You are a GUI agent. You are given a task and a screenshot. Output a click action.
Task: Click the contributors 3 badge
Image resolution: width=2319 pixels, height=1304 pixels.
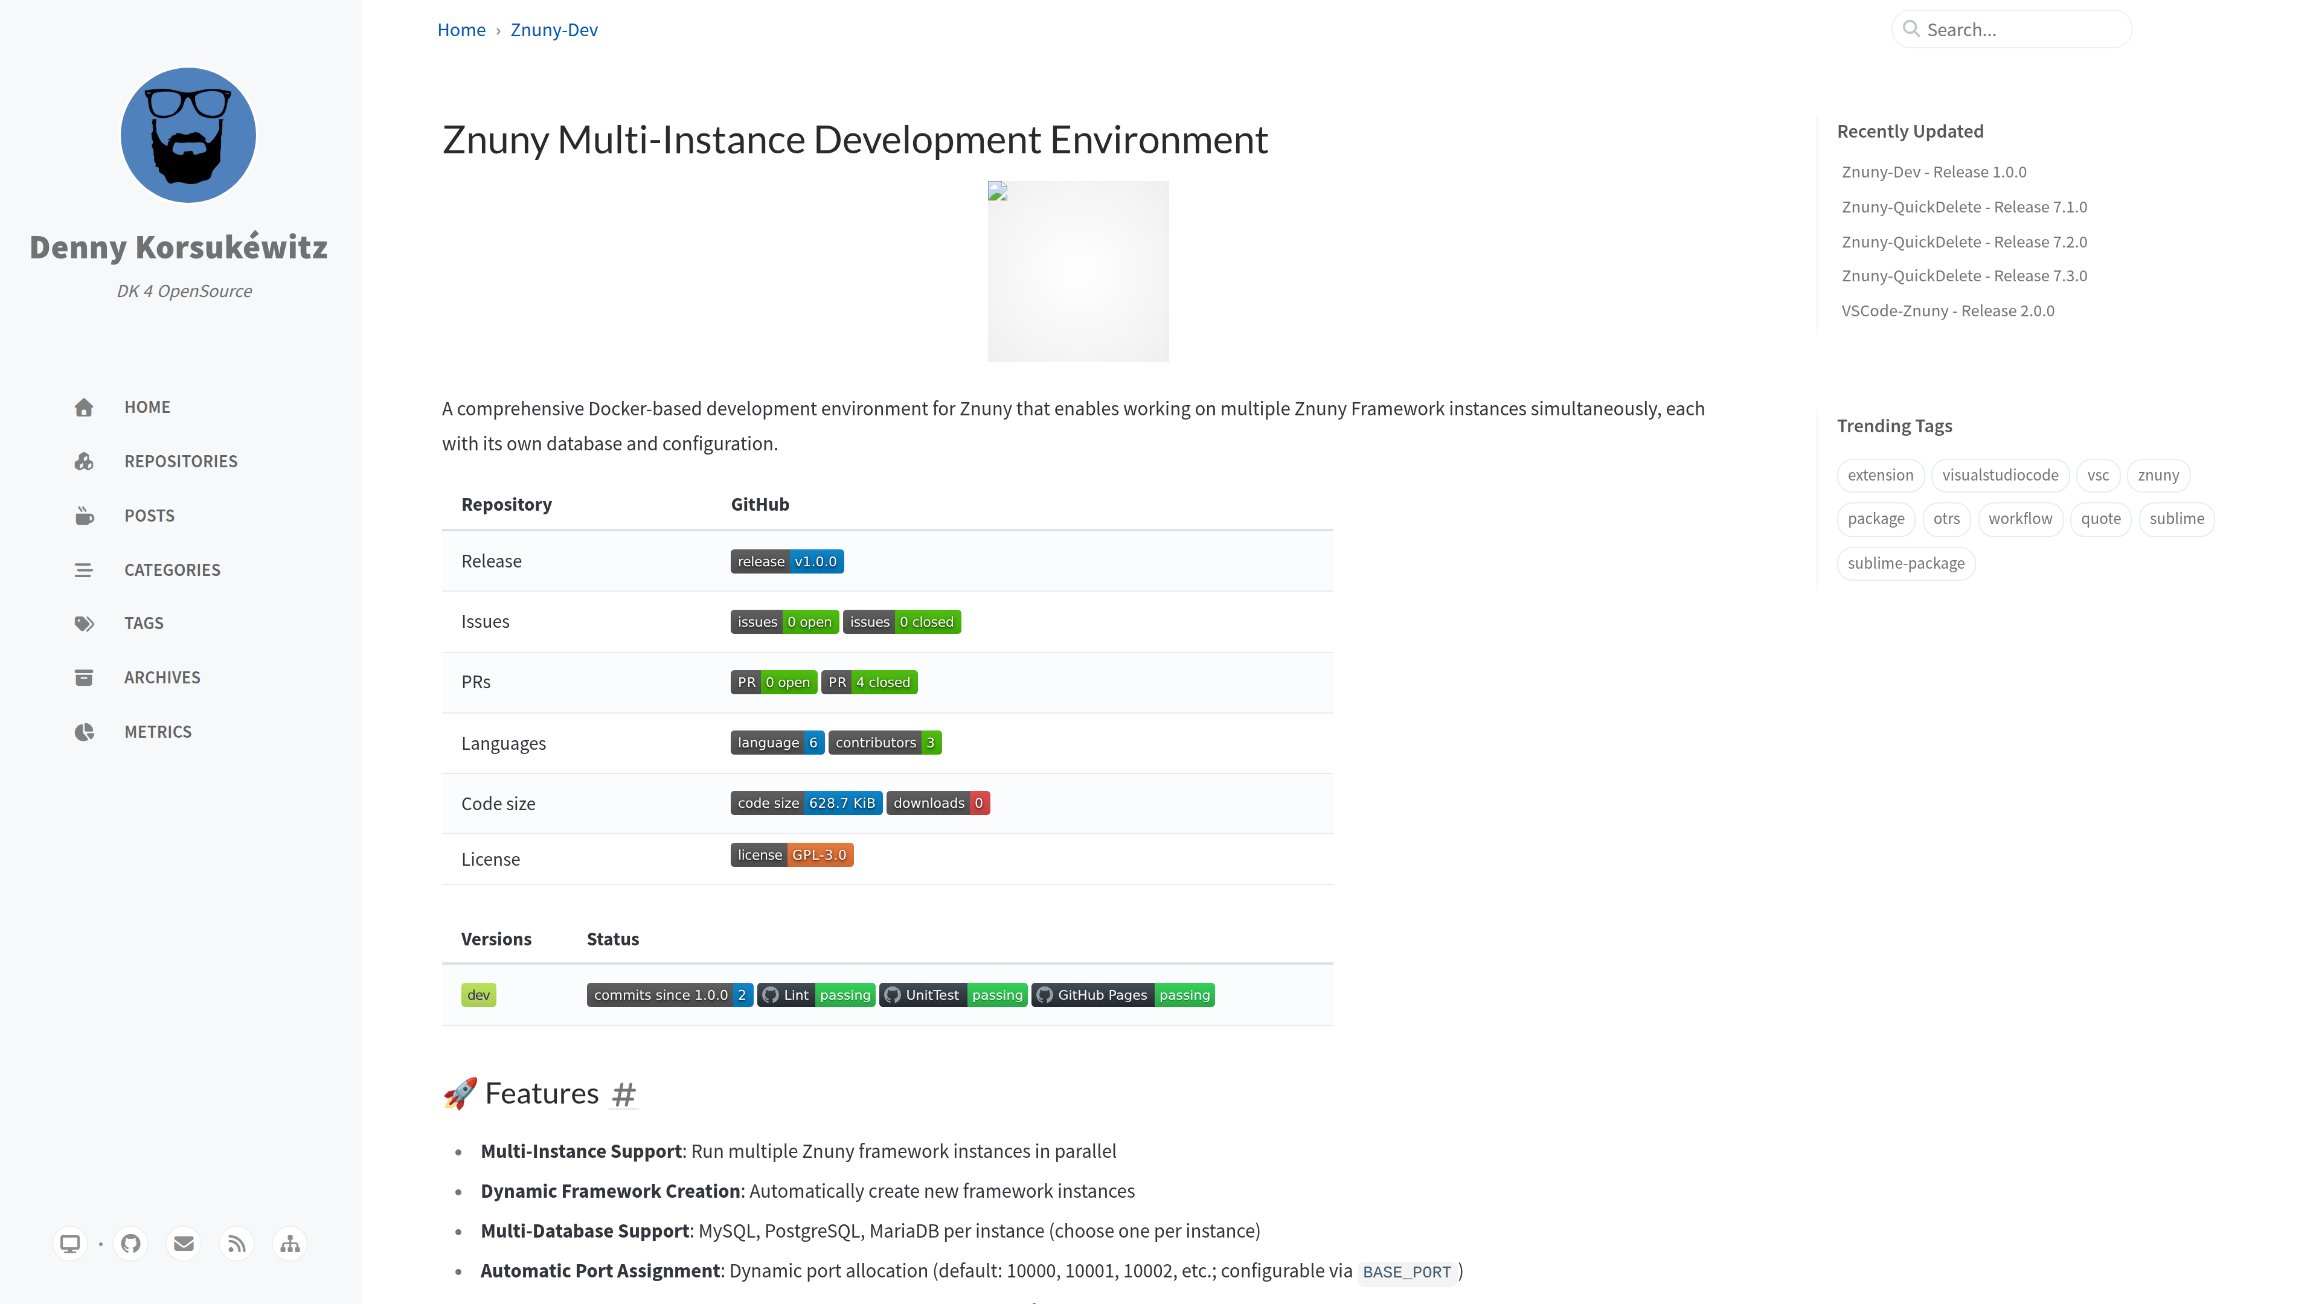click(x=885, y=743)
